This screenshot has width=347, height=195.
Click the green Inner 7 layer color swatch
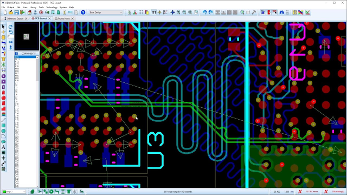pos(4,191)
